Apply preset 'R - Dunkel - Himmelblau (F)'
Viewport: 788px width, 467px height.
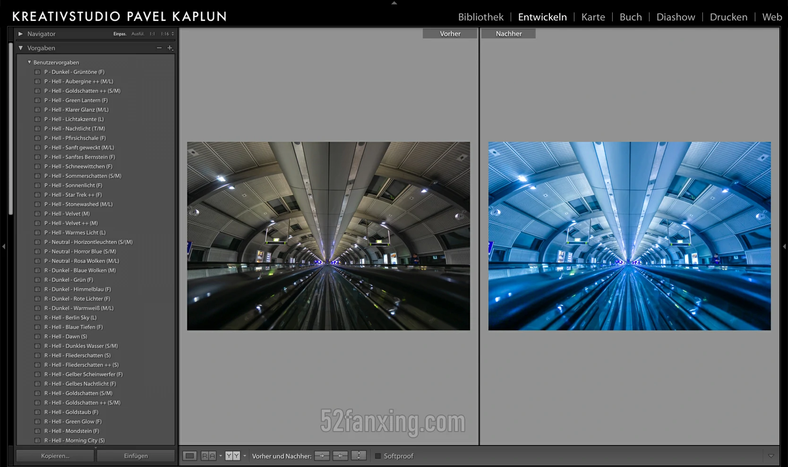(77, 289)
